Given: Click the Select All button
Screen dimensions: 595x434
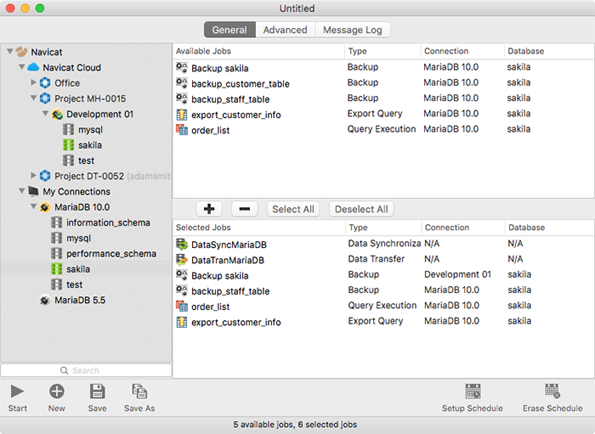Looking at the screenshot, I should coord(293,209).
